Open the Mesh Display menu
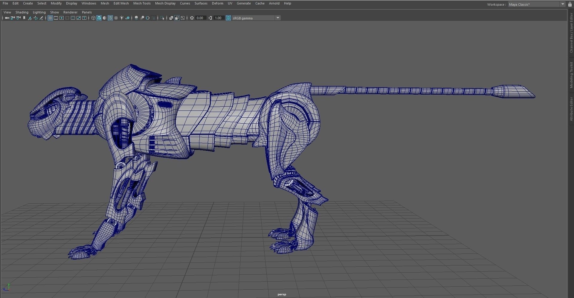574x298 pixels. pos(165,3)
